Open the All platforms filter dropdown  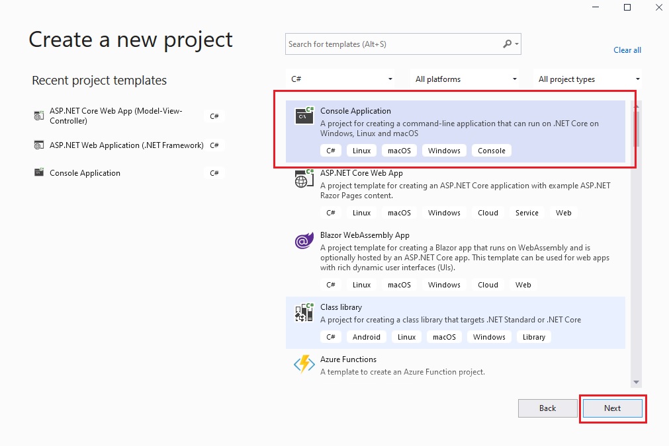(465, 79)
